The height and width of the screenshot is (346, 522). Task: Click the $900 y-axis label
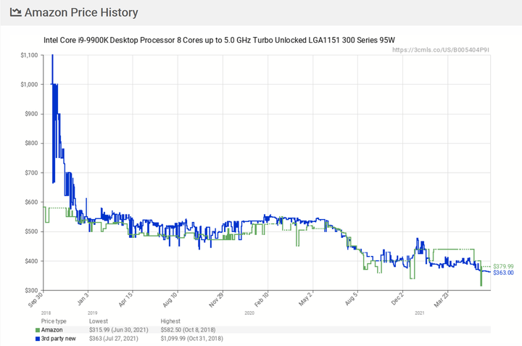click(31, 114)
